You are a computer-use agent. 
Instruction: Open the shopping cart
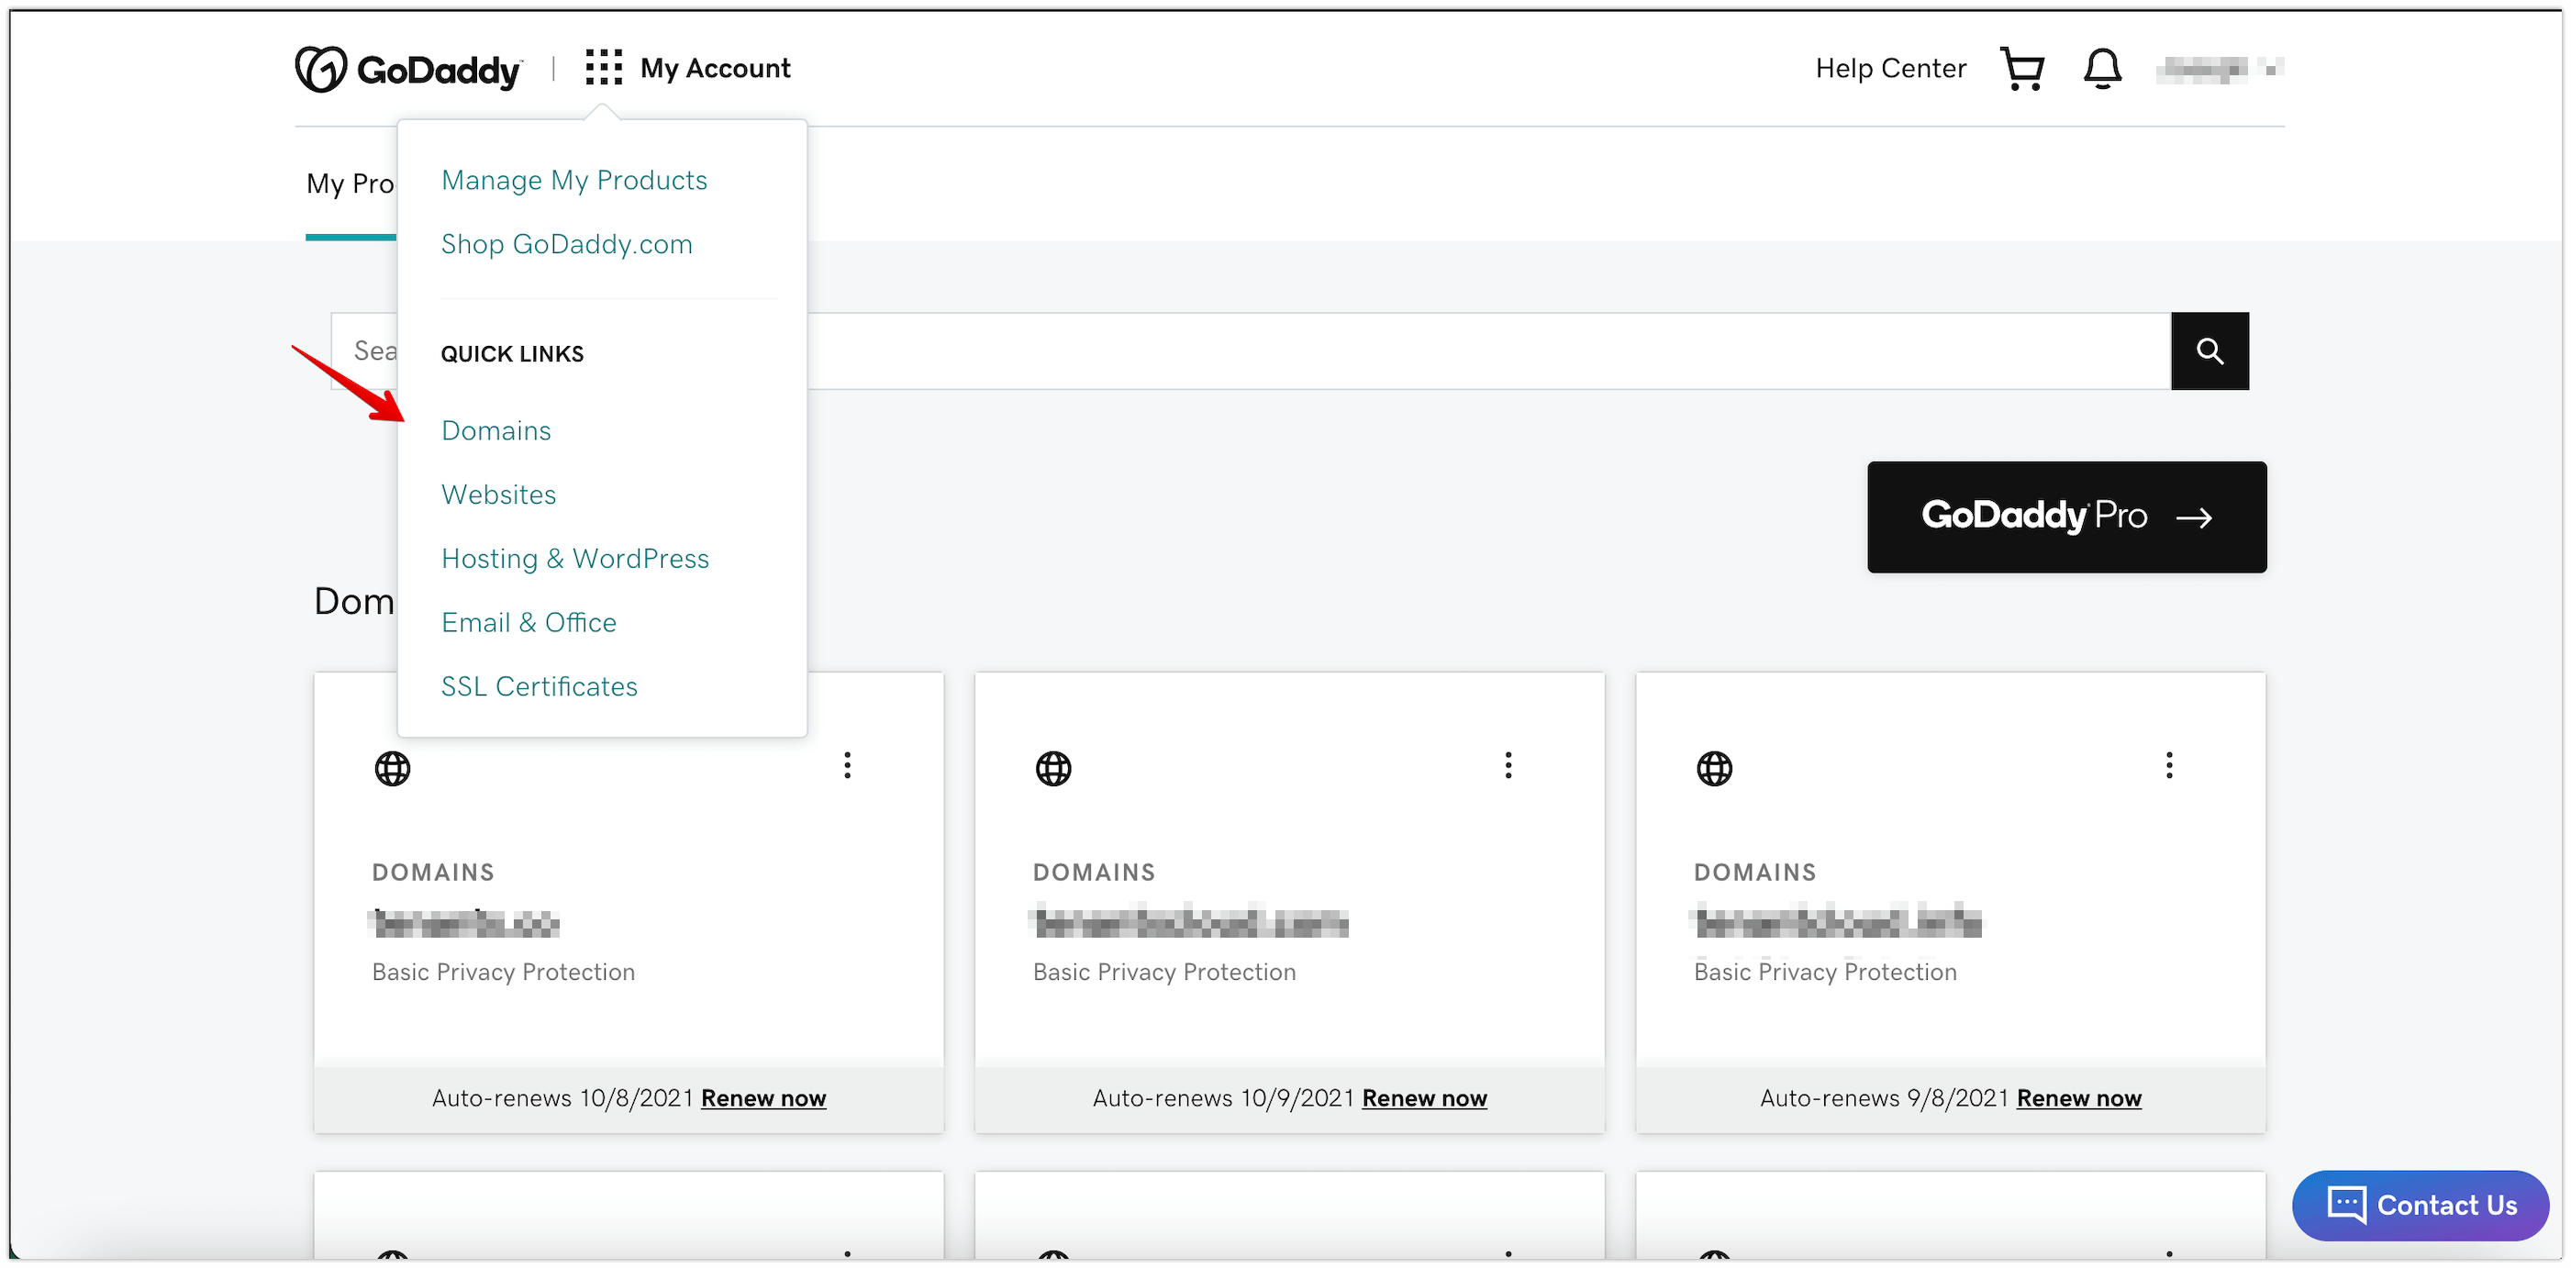[2023, 69]
